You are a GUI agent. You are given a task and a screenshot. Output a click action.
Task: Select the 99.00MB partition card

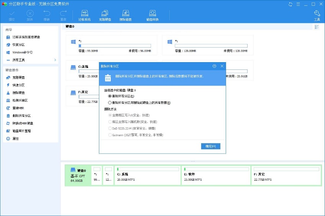tap(111, 45)
